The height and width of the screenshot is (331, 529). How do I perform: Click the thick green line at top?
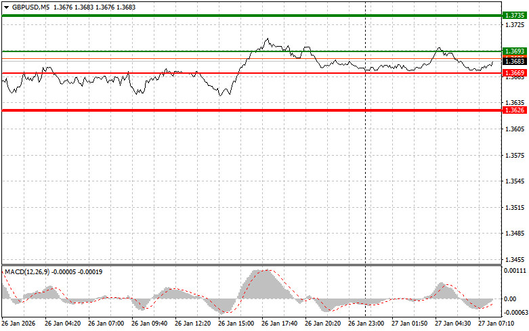[x=251, y=15]
